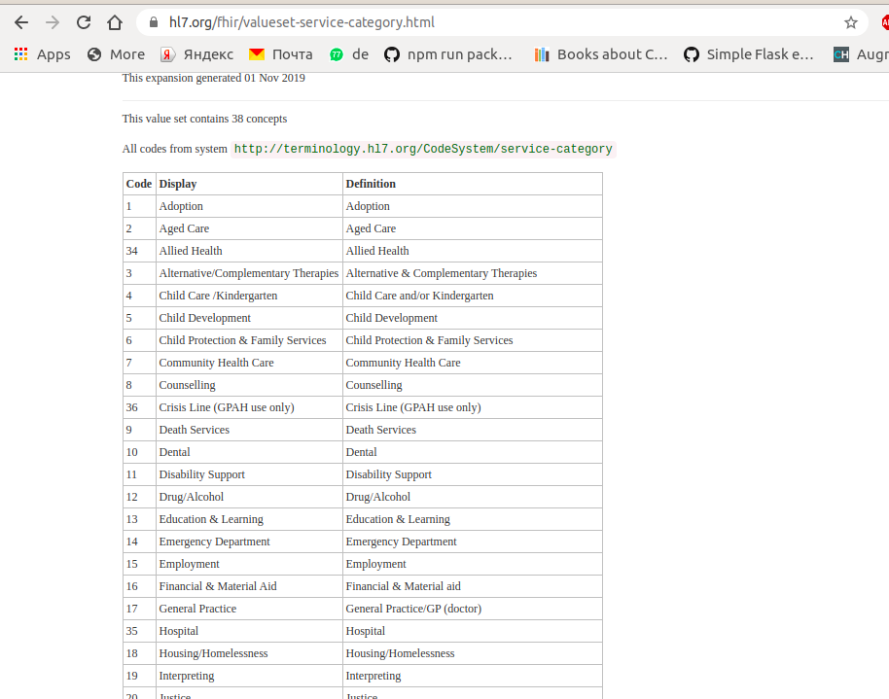Click 'Death Services' display cell
Viewport: 889px width, 699px height.
[249, 431]
